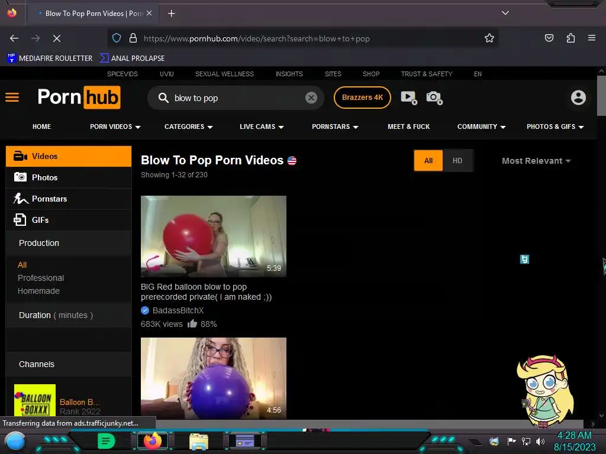Open Action Center flag tray icon
Viewport: 606px width, 454px height.
pos(512,441)
